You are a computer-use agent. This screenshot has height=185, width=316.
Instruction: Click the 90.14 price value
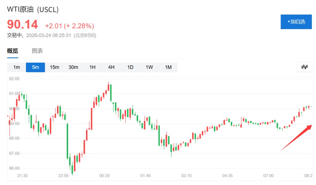(x=23, y=25)
